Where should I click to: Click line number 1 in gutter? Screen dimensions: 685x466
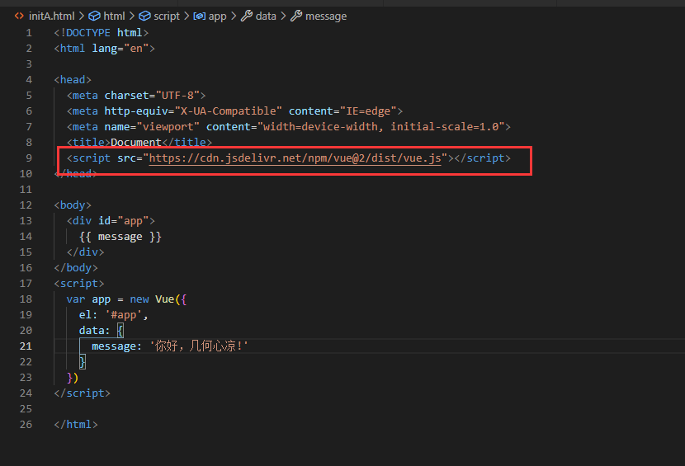29,33
